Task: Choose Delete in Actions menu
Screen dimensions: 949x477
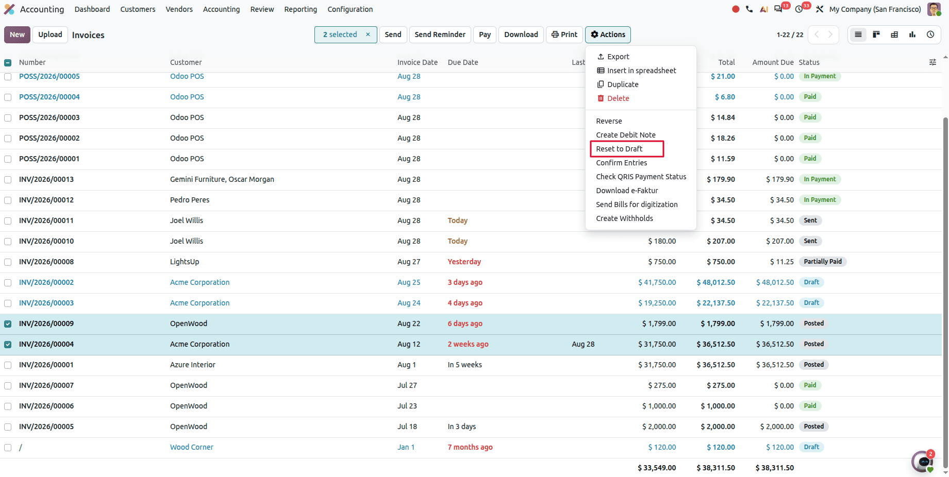Action: (641, 98)
